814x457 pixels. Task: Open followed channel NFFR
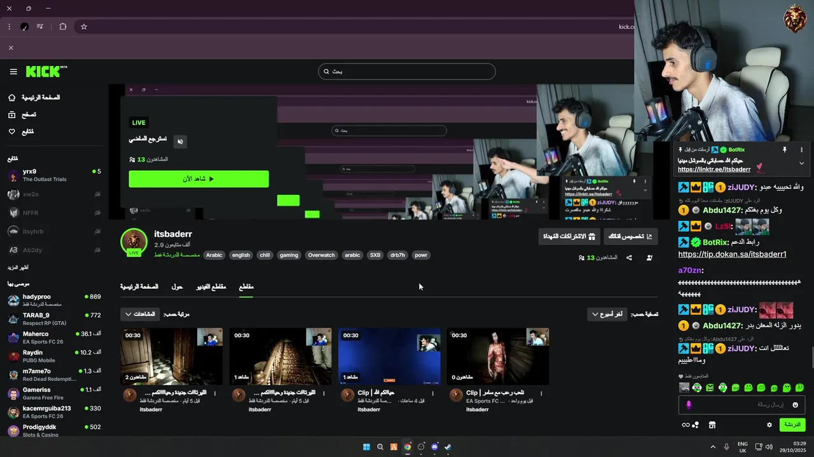54,213
